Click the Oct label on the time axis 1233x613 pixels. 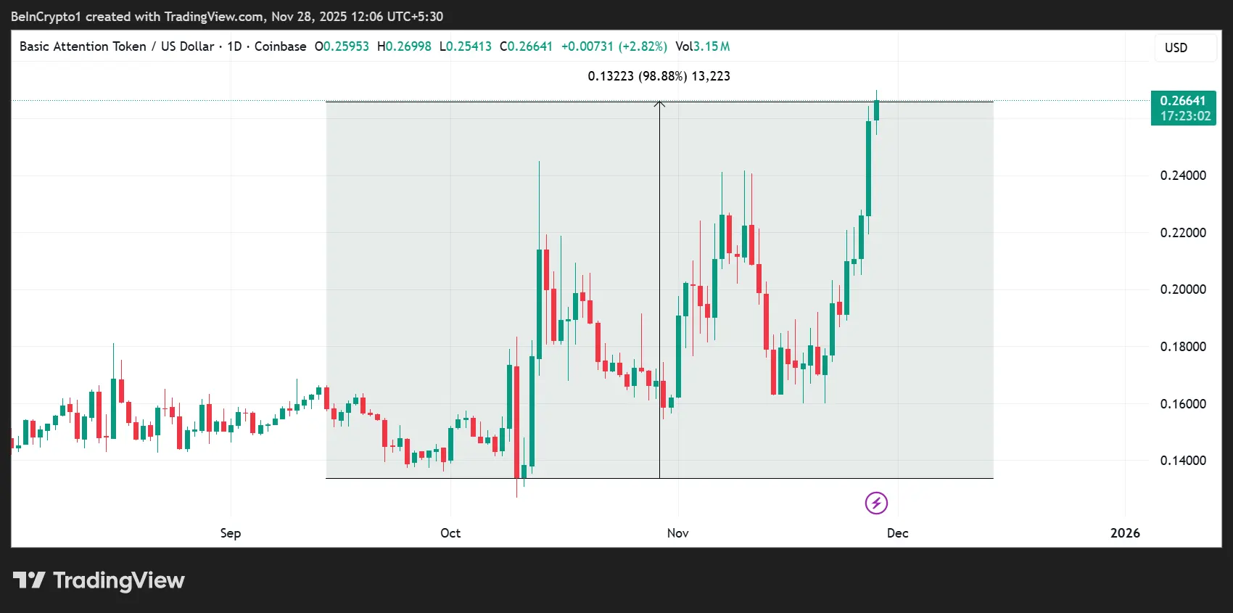click(x=450, y=533)
